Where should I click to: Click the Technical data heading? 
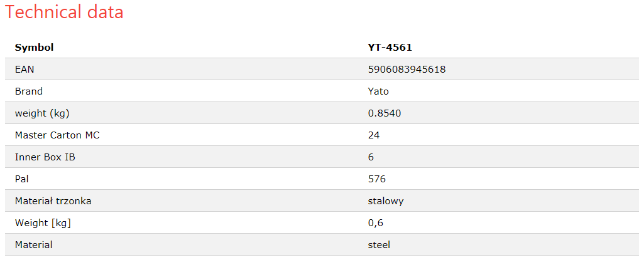[64, 12]
